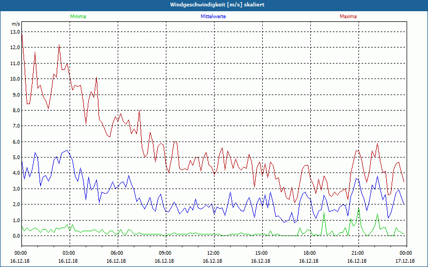This screenshot has height=267, width=428.
Task: Select the 15:00 time axis label
Action: (262, 253)
